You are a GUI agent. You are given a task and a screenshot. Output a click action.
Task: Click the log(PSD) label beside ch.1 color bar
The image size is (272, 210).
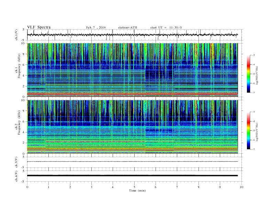pos(257,75)
